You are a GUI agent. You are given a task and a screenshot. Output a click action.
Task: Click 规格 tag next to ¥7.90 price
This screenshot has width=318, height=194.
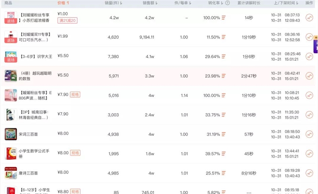pyautogui.click(x=75, y=95)
